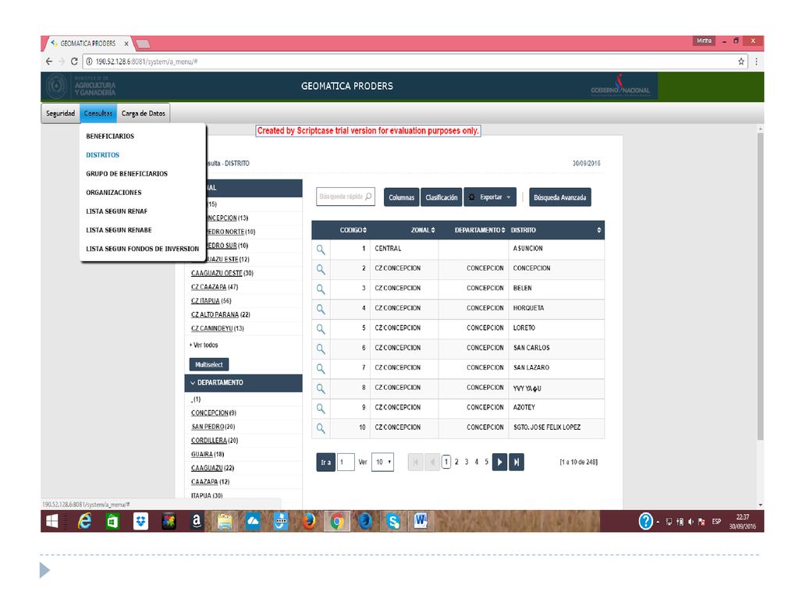Open the Chrome three-dot menu

coord(756,62)
